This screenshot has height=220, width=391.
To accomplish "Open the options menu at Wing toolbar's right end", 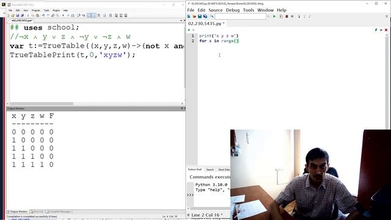I will [387, 16].
